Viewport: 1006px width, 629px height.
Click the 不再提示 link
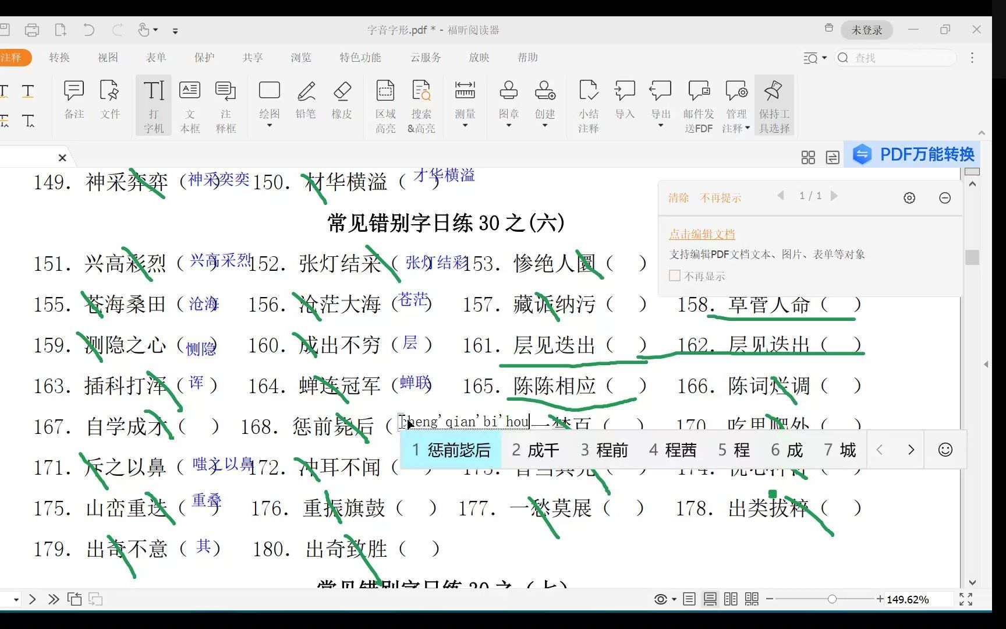pos(721,198)
